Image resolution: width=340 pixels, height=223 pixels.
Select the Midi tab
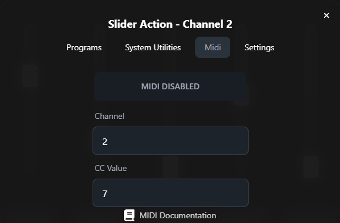[x=212, y=47]
